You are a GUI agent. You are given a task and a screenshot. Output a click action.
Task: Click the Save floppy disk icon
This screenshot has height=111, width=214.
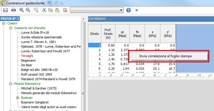6,10
